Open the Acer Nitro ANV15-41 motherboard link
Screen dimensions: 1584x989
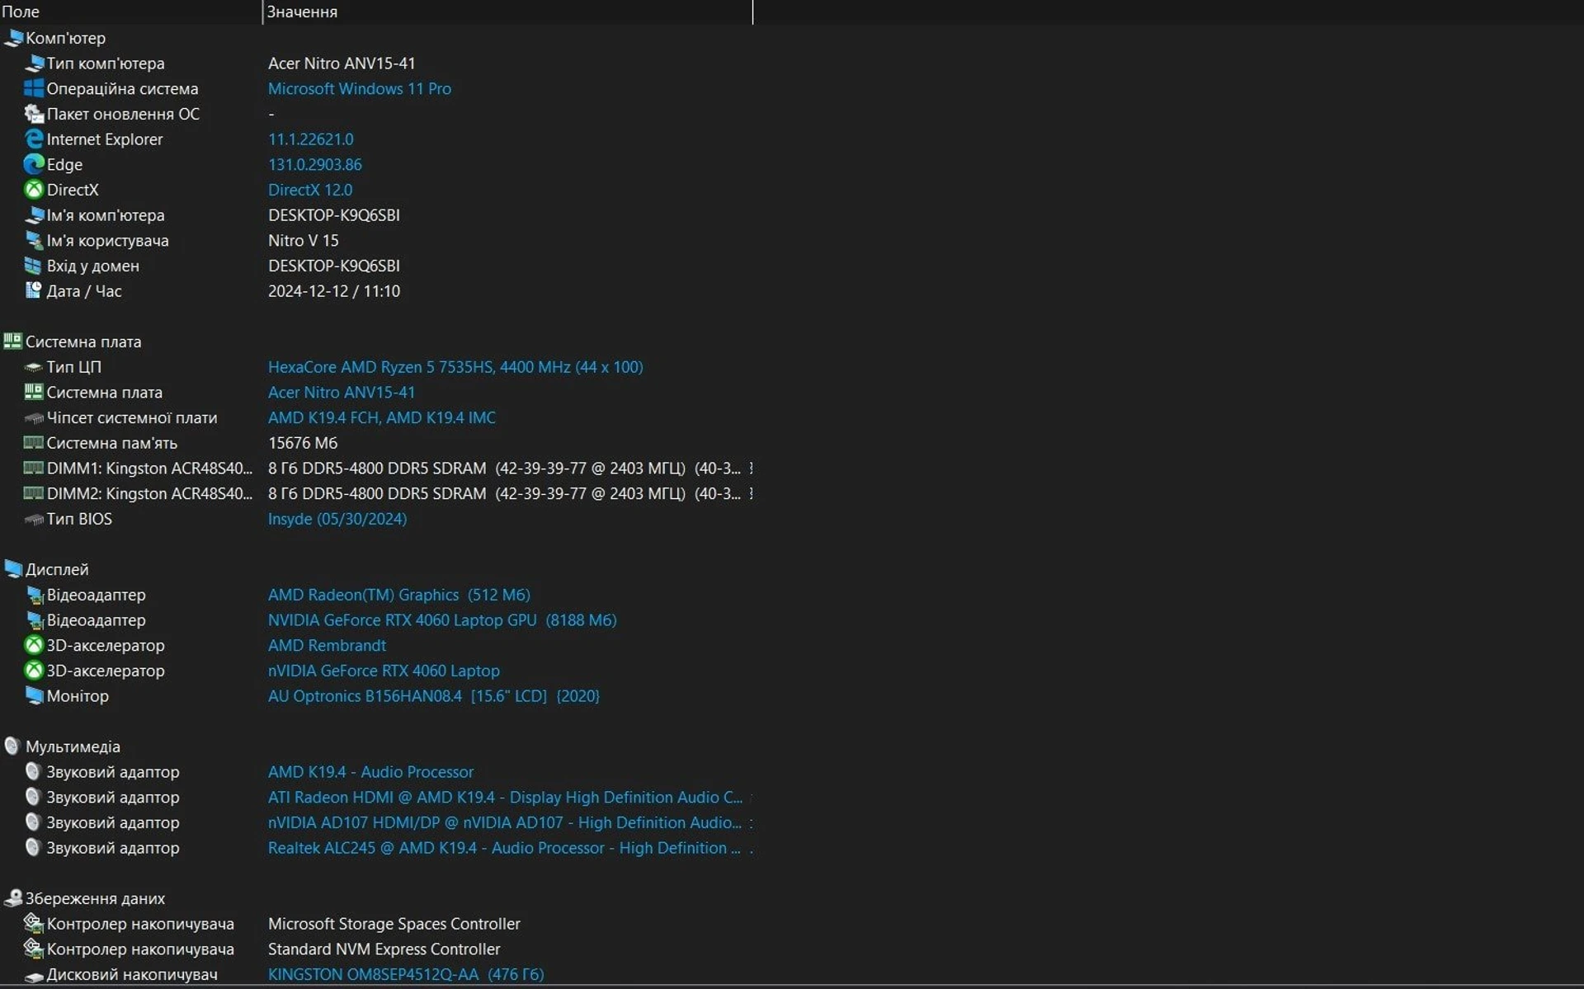(x=342, y=393)
